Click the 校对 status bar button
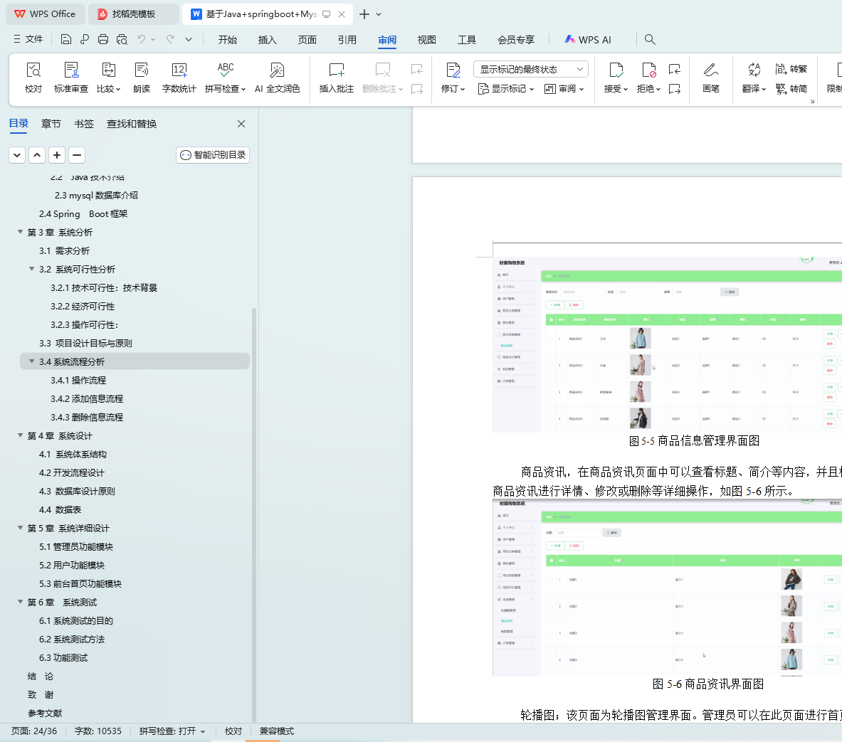The image size is (842, 742). 233,731
